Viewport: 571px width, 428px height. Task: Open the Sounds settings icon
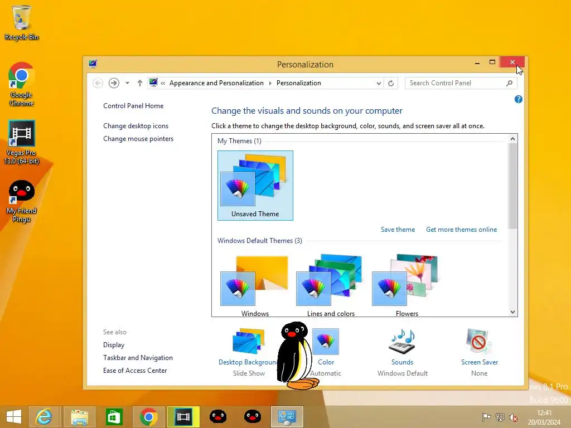click(x=402, y=342)
